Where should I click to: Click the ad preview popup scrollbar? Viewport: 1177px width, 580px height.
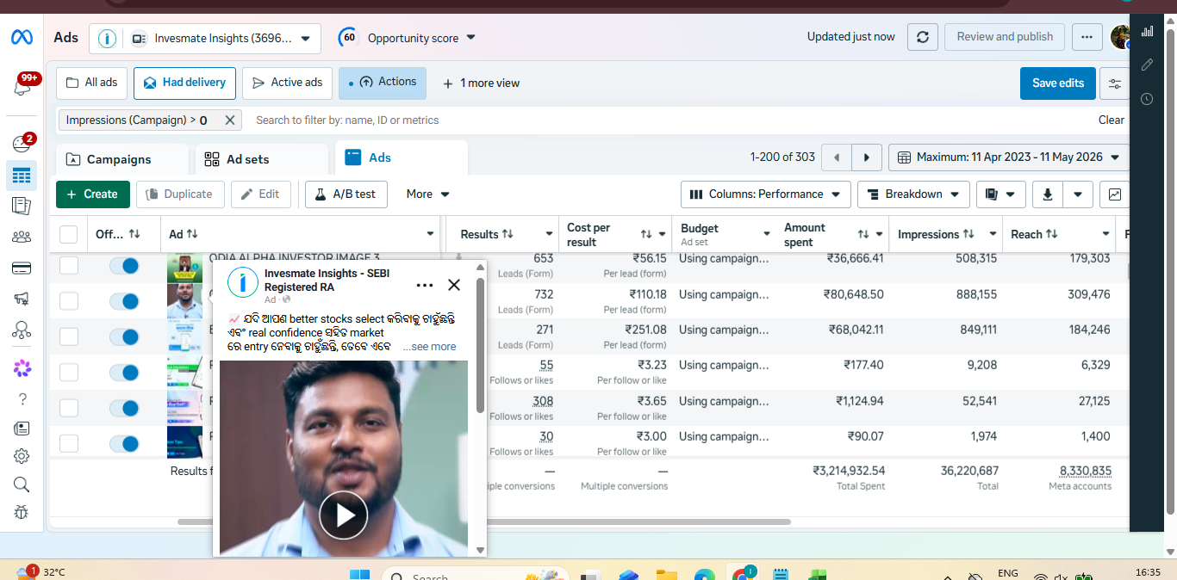click(480, 344)
